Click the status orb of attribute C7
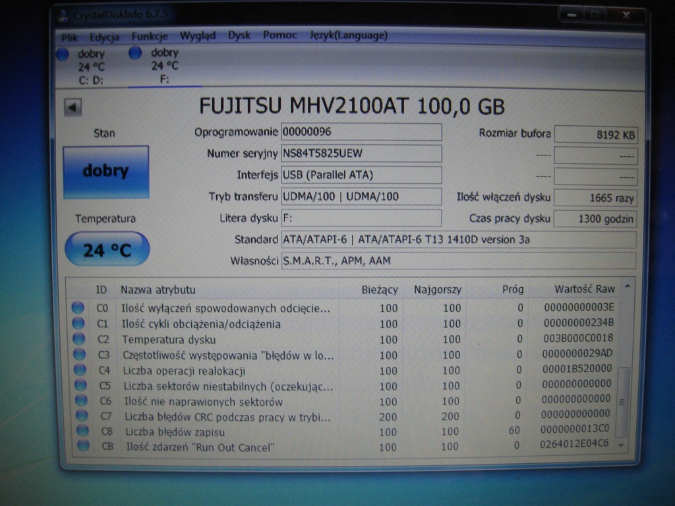 point(82,416)
